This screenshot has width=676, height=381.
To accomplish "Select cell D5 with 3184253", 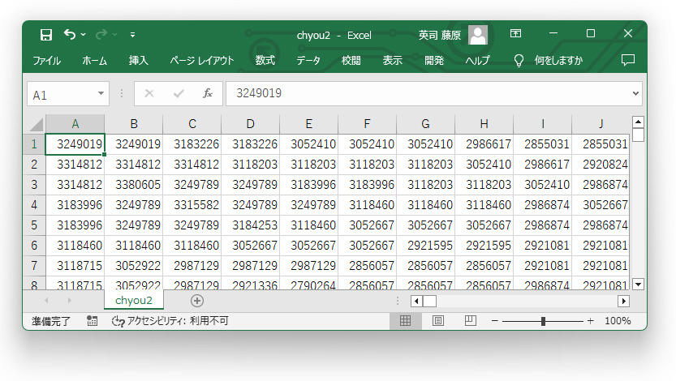I will tap(251, 225).
